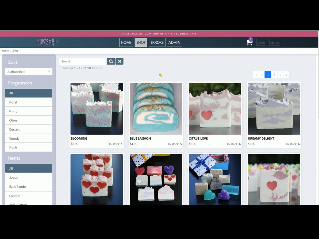Screen dimensions: 319x239
Task: Open the Sort dropdown set to Alphabetical
Action: coord(29,71)
